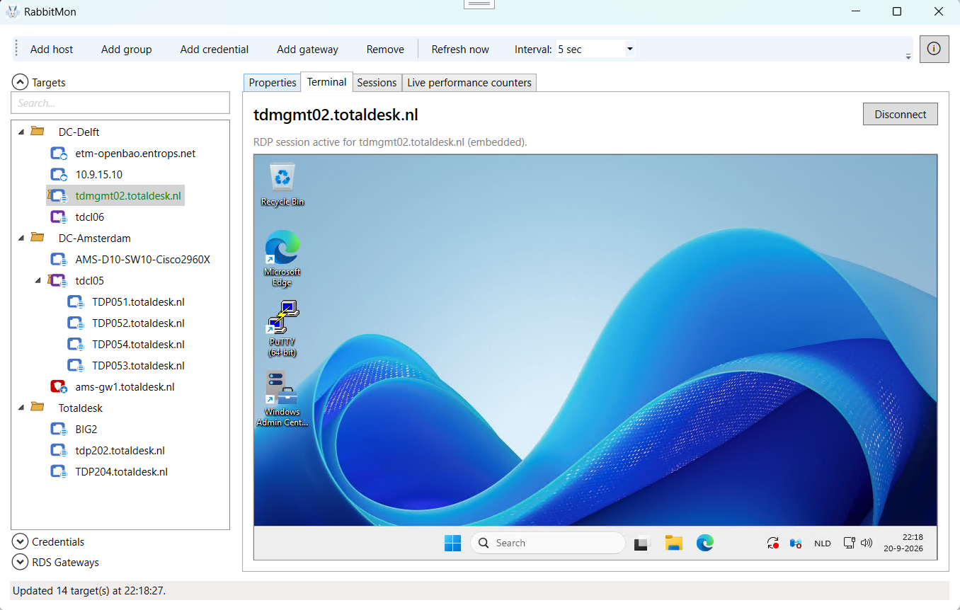Screen dimensions: 960x610
Task: Open the network tray icon
Action: (x=850, y=543)
